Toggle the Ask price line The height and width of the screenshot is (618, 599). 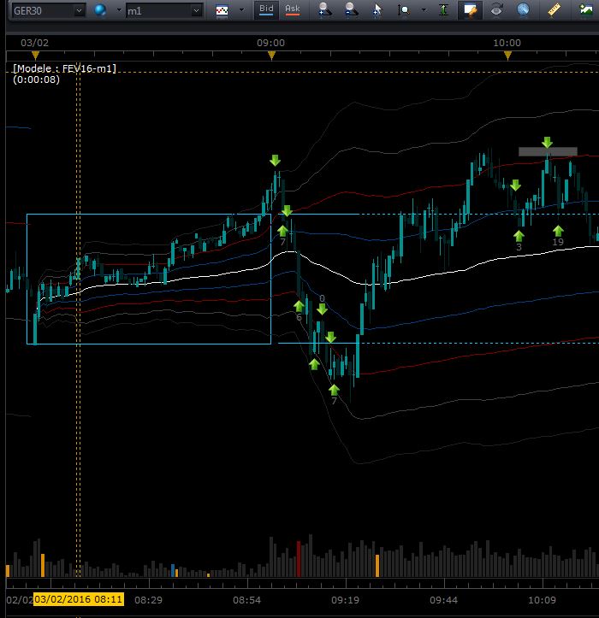click(x=293, y=9)
